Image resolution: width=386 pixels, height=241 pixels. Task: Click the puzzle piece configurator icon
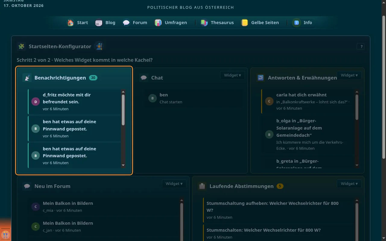pos(21,46)
